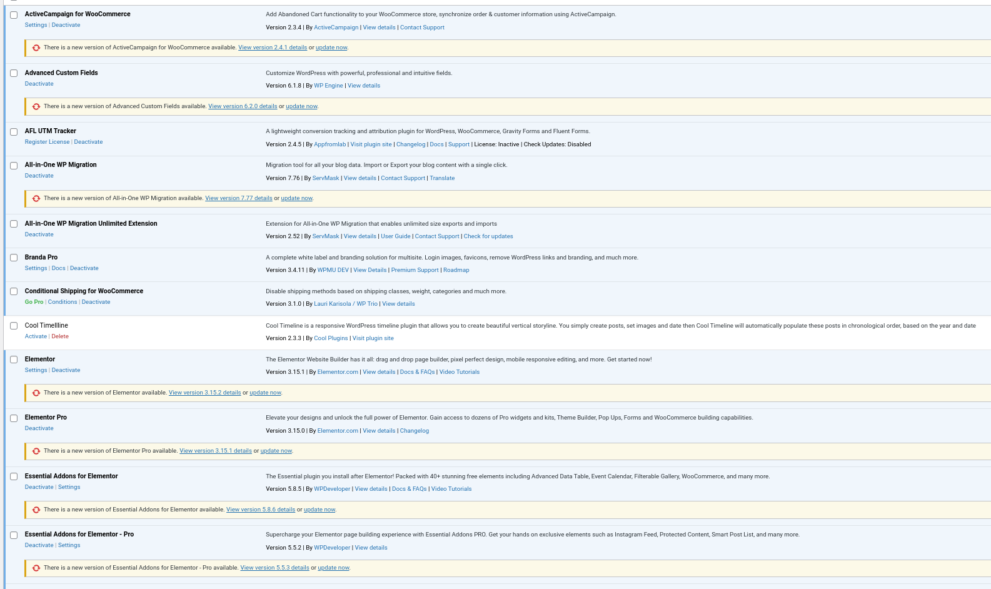Image resolution: width=991 pixels, height=589 pixels.
Task: Toggle the Branda Pro checkbox
Action: tap(14, 258)
